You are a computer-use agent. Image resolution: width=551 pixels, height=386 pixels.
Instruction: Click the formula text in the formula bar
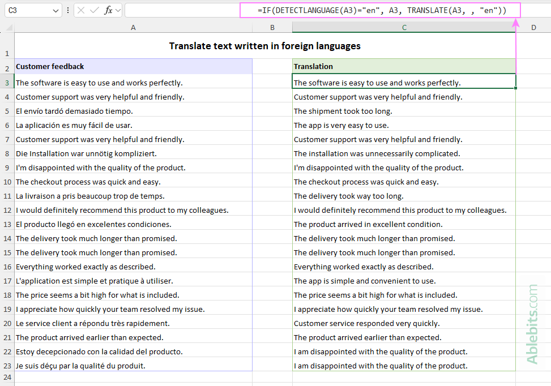click(382, 11)
